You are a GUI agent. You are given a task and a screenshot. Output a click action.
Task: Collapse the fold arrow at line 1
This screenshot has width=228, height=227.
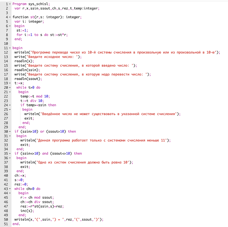[10, 4]
